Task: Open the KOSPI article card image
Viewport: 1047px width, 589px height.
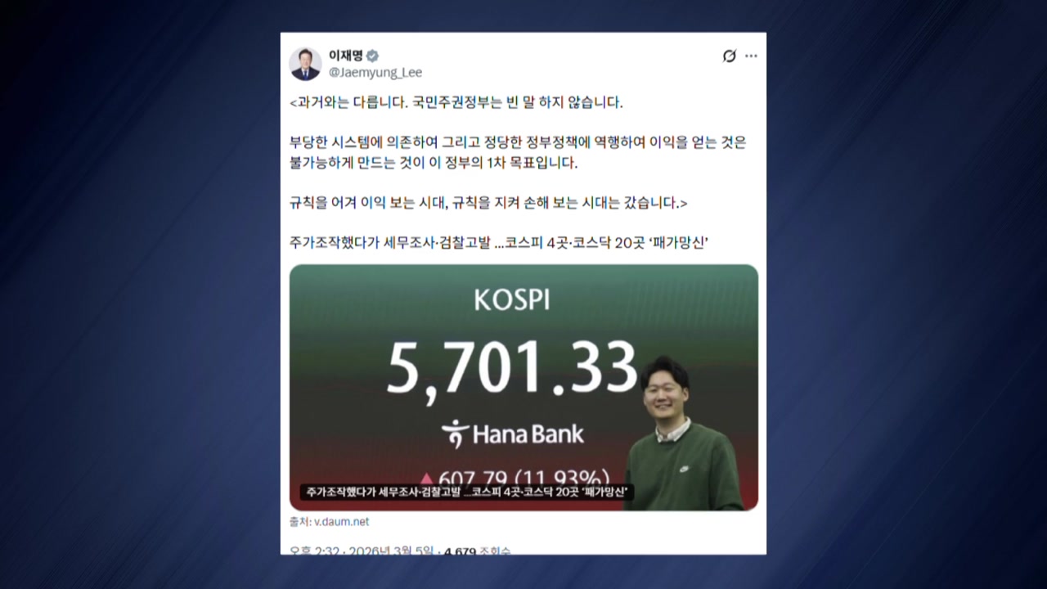Action: [x=523, y=387]
